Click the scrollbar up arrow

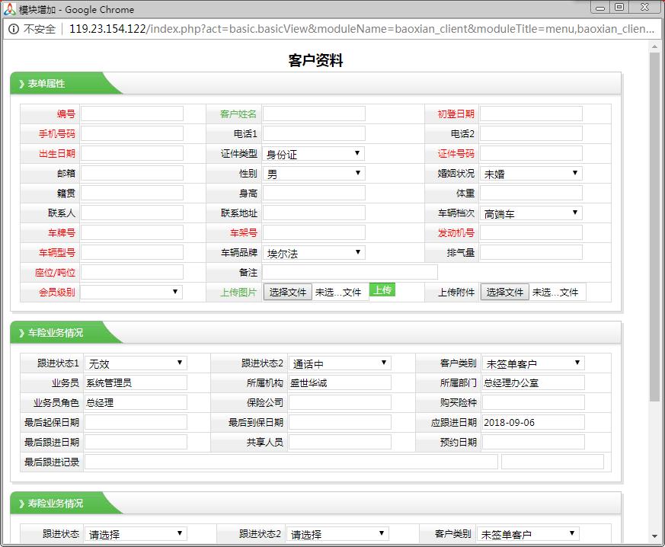654,47
